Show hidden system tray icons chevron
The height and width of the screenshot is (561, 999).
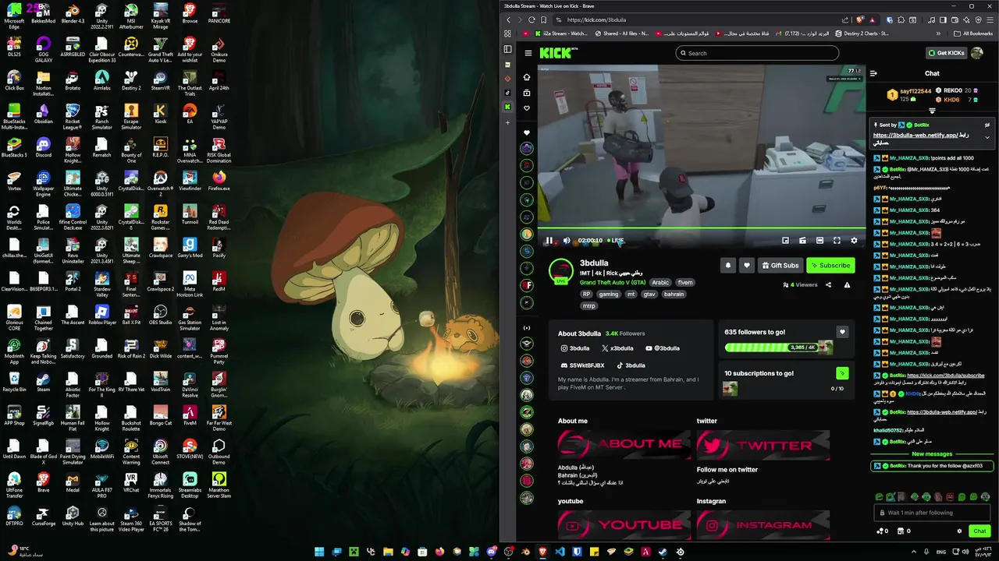pyautogui.click(x=914, y=552)
